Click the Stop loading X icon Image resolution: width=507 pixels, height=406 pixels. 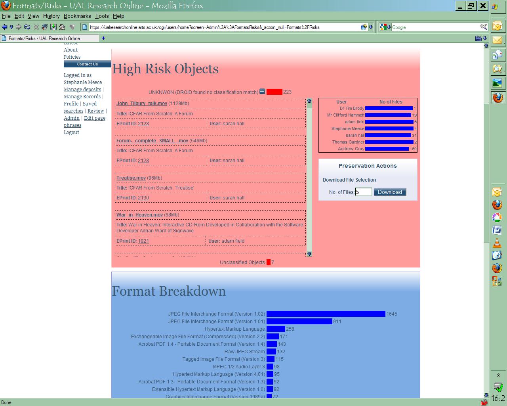tap(36, 27)
